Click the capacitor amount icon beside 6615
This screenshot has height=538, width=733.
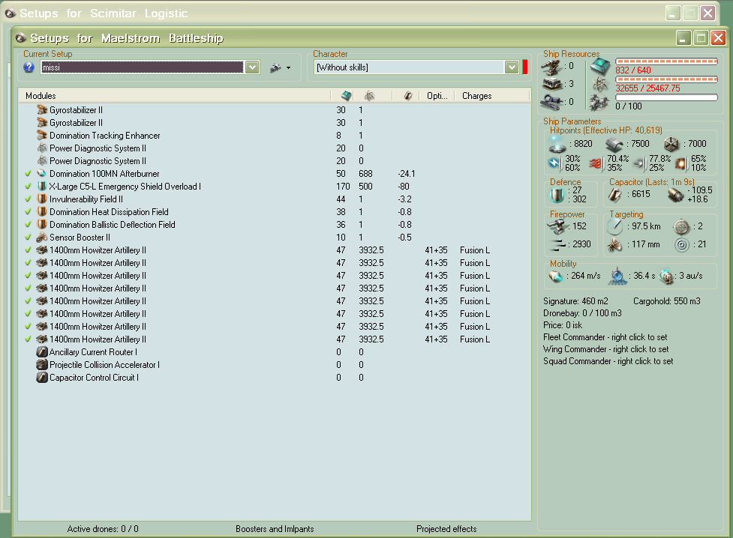[x=614, y=194]
